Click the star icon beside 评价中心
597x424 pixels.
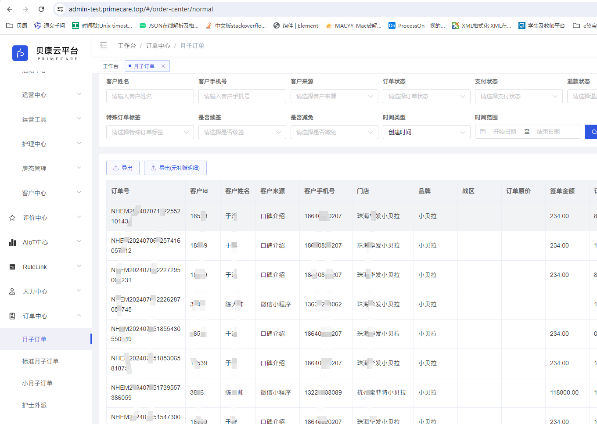12,218
